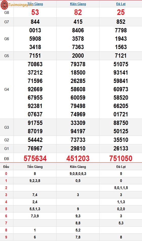Select Kiên Giang special prize 451203
Screen dimensions: 142x241
click(78, 158)
